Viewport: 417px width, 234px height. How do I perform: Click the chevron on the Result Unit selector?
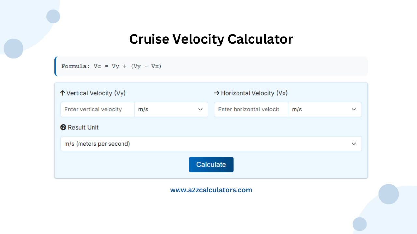(x=354, y=144)
